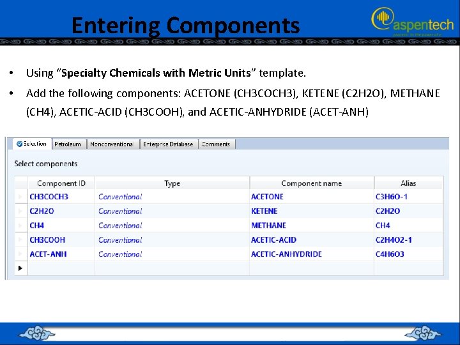The width and height of the screenshot is (460, 345).
Task: Select the CH3COOH row using its row marker
Action: coord(21,240)
